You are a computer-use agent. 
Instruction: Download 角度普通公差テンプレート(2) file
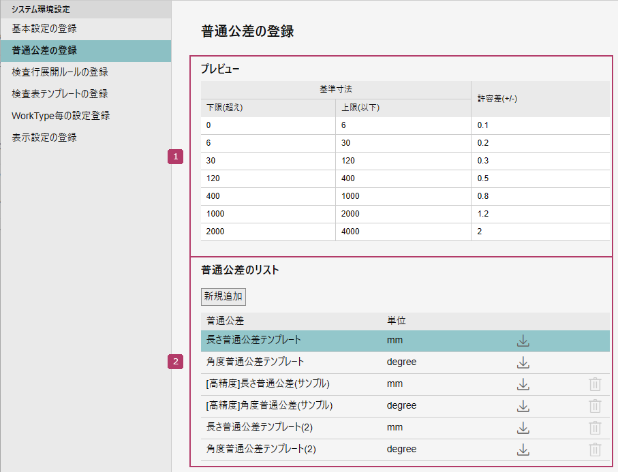pyautogui.click(x=523, y=450)
